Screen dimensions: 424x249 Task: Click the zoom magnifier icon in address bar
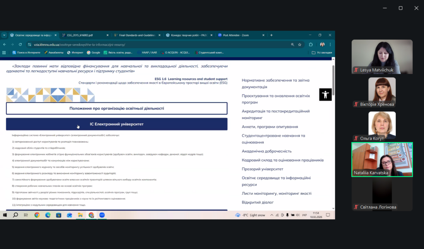292,44
